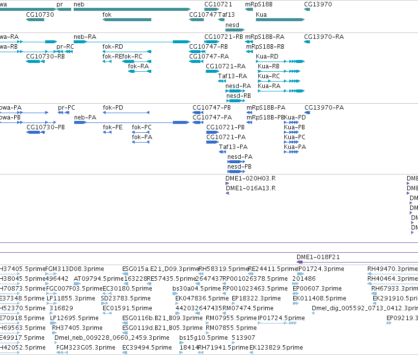Click the CG13970-RA transcript label
The image size is (418, 355).
click(324, 36)
